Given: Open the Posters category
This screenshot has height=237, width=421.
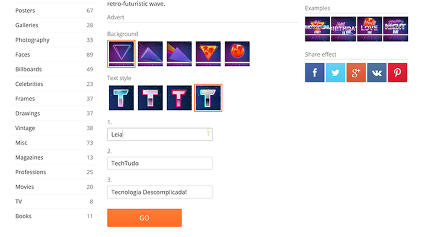Looking at the screenshot, I should [x=54, y=10].
